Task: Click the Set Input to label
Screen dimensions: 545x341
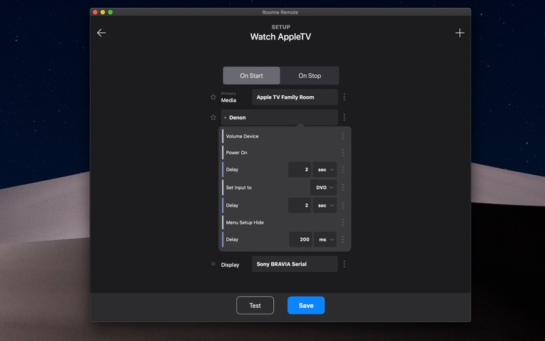Action: point(239,188)
